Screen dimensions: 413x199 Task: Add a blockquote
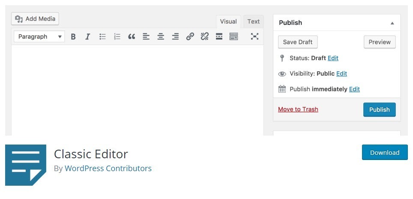pos(132,37)
